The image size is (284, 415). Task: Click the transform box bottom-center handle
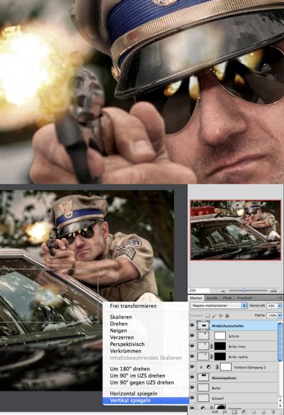[47, 322]
